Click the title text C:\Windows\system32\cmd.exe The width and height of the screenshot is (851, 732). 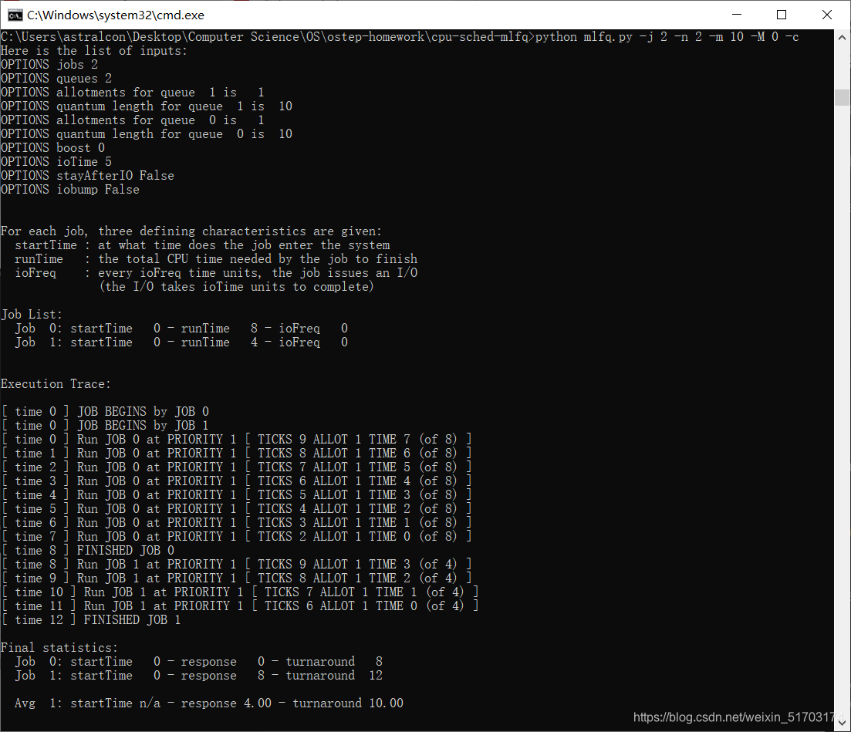tap(116, 15)
